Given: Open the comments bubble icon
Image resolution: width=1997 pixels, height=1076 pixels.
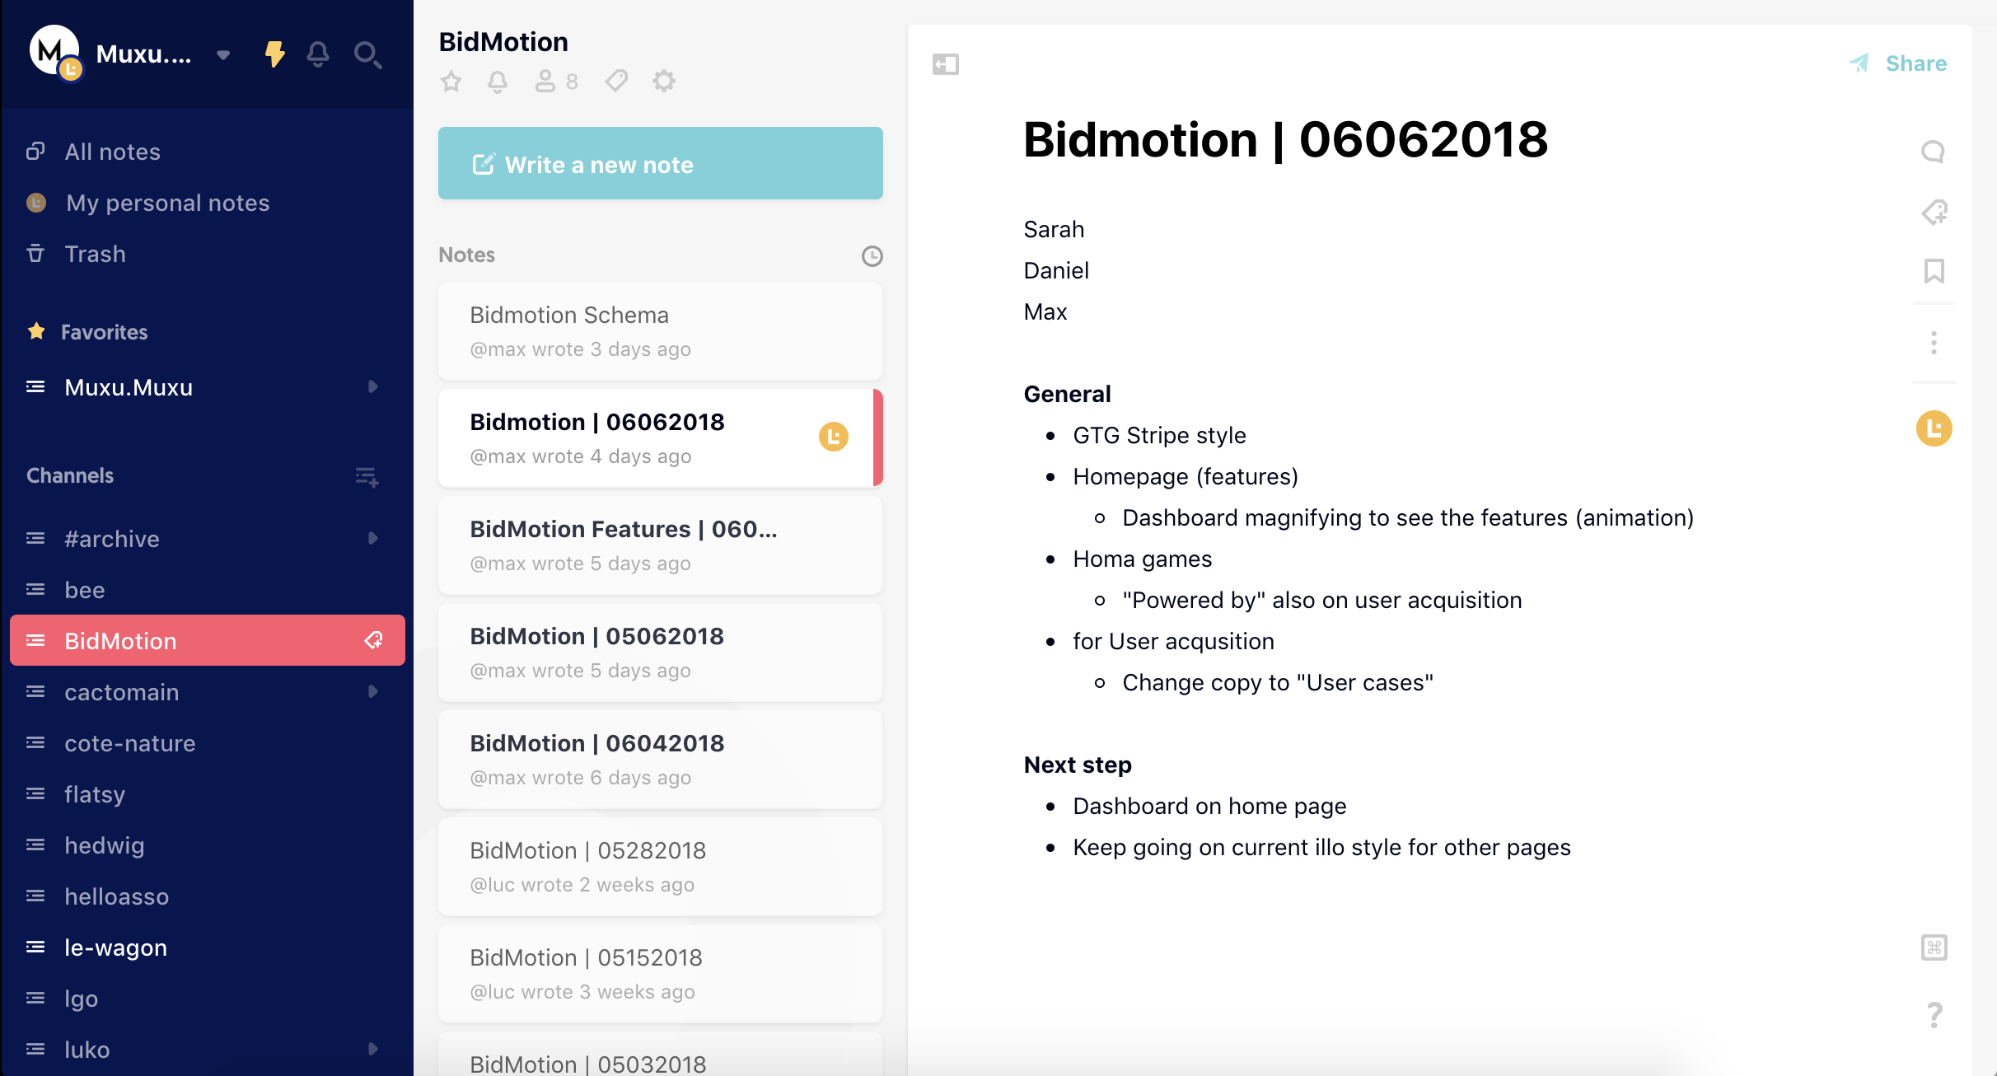Looking at the screenshot, I should click(x=1934, y=152).
